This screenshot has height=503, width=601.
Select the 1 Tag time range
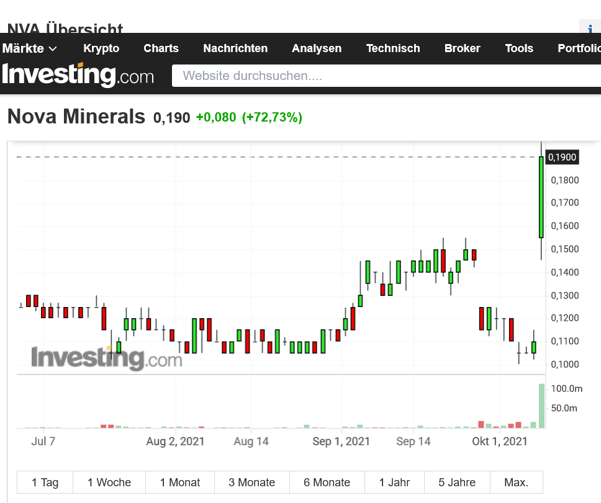(45, 483)
